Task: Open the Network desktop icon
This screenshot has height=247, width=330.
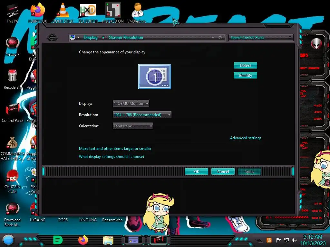Action: click(13, 46)
